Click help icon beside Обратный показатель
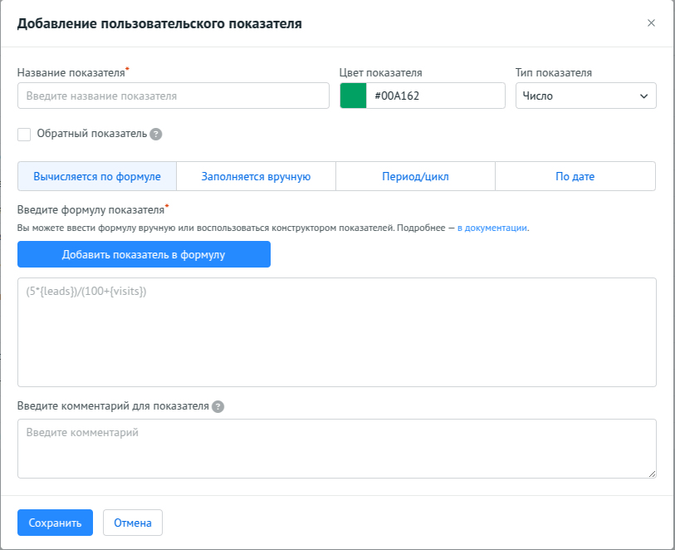This screenshot has height=550, width=675. pyautogui.click(x=156, y=134)
